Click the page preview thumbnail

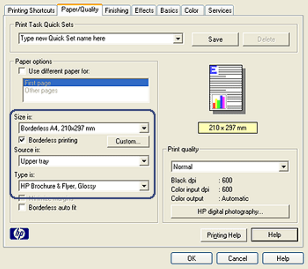(227, 89)
